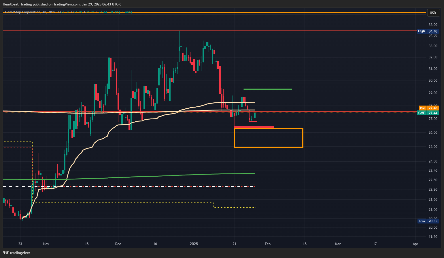Click the 22.20 price axis label
The image size is (444, 258).
tap(433, 190)
